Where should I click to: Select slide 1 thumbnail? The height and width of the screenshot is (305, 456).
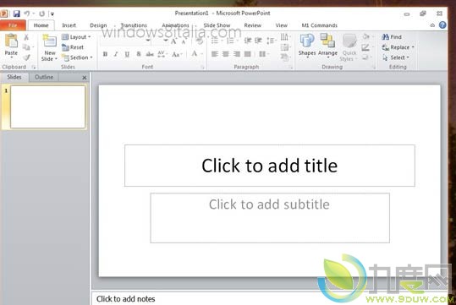tap(47, 107)
